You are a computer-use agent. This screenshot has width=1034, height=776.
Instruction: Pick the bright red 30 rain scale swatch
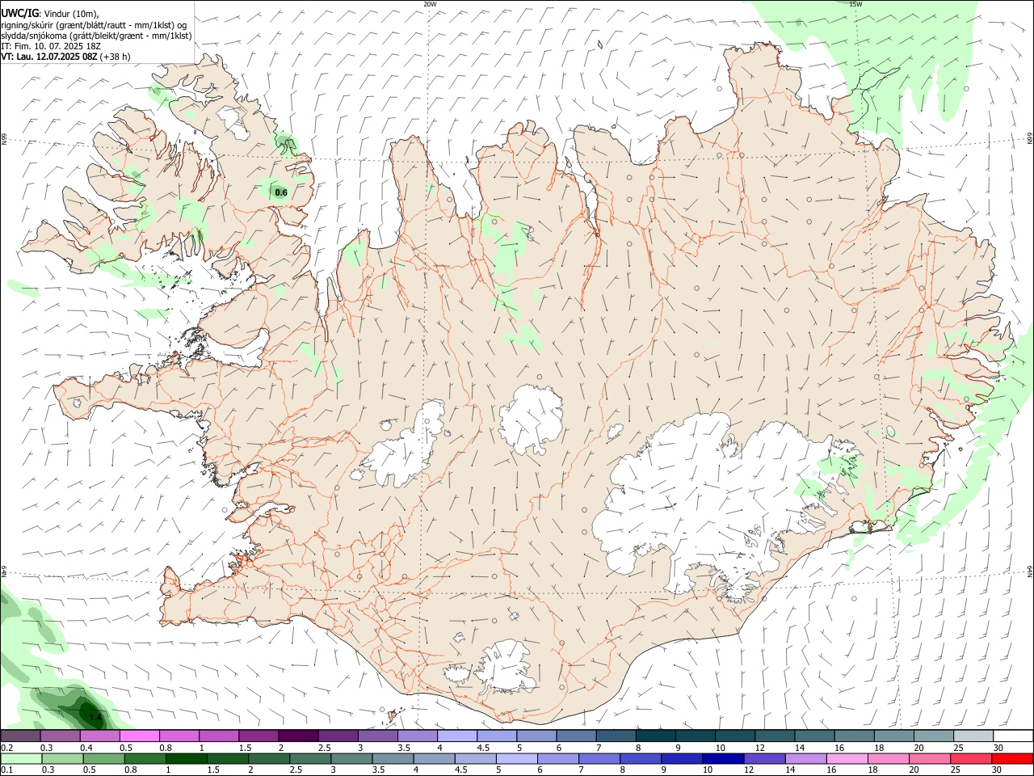pos(1012,758)
